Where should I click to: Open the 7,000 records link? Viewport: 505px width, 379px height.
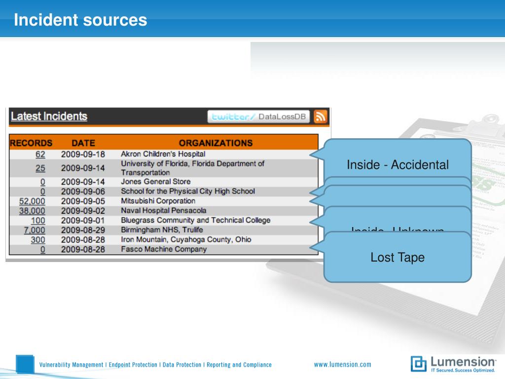(35, 230)
